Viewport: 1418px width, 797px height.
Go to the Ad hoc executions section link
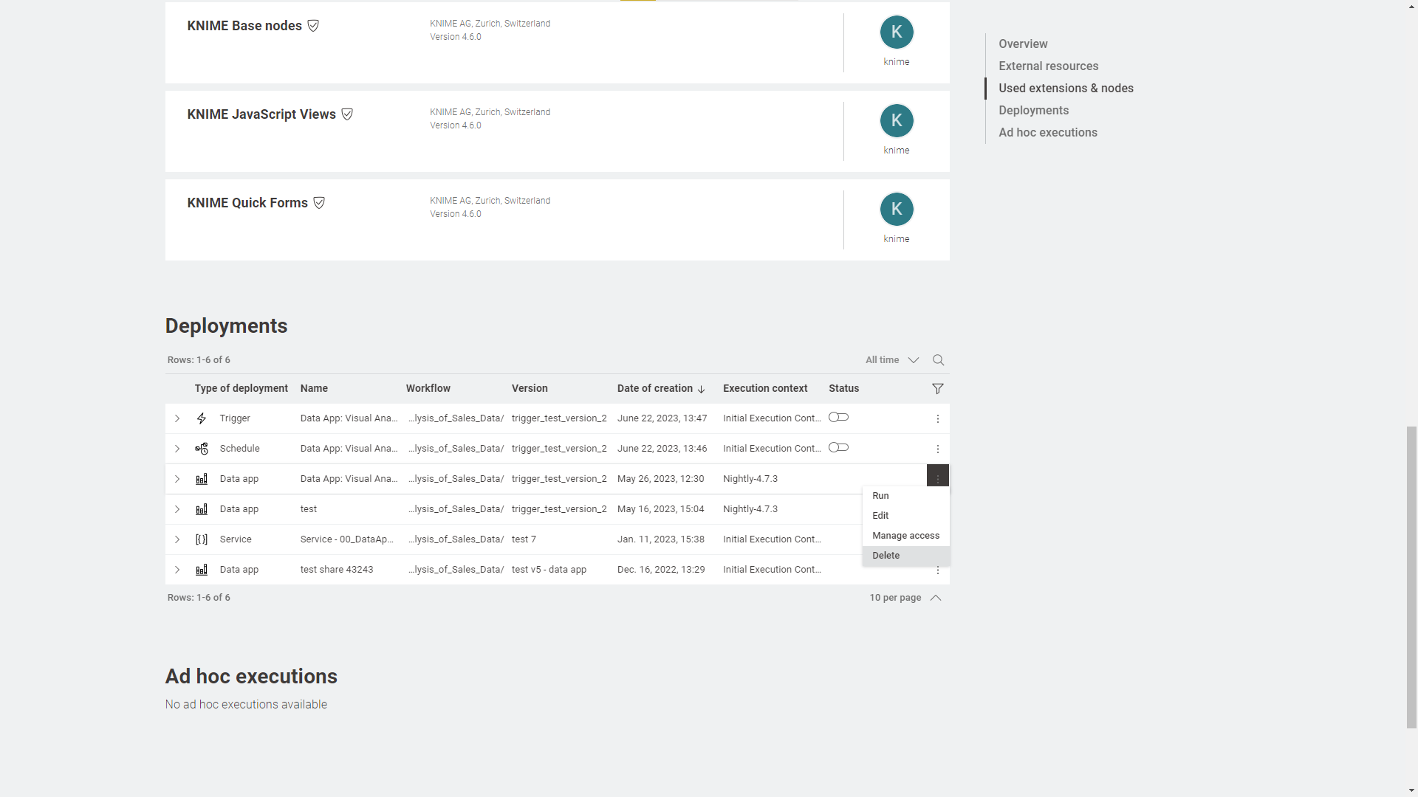point(1047,133)
